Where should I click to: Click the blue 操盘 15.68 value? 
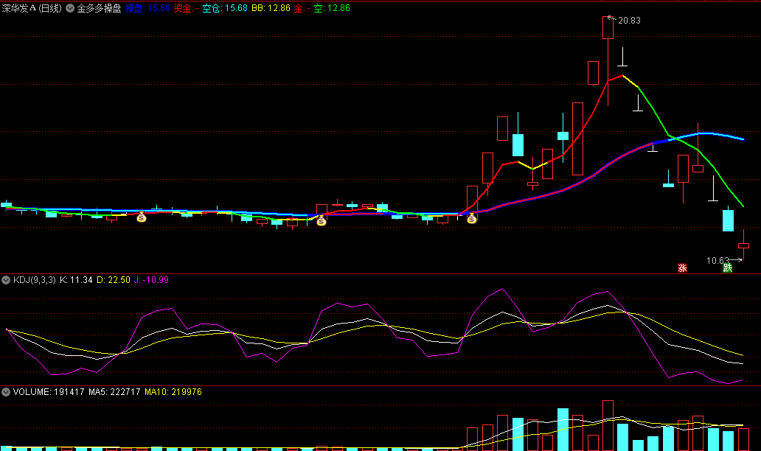(x=147, y=8)
